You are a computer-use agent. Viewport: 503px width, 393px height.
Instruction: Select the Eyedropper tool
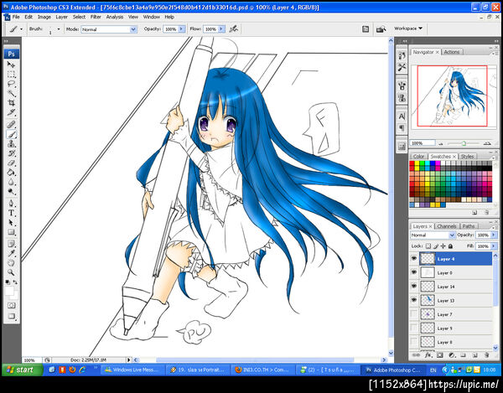click(11, 253)
